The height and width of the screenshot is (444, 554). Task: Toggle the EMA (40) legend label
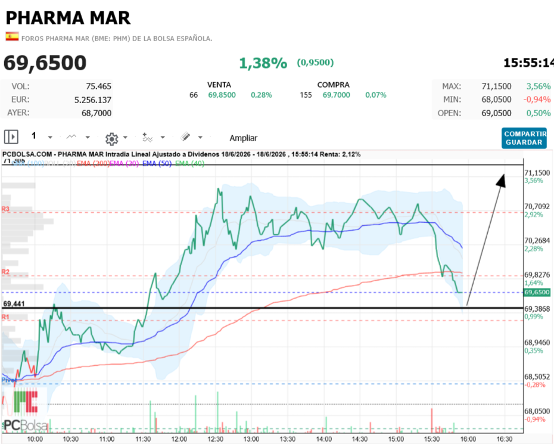click(x=189, y=164)
